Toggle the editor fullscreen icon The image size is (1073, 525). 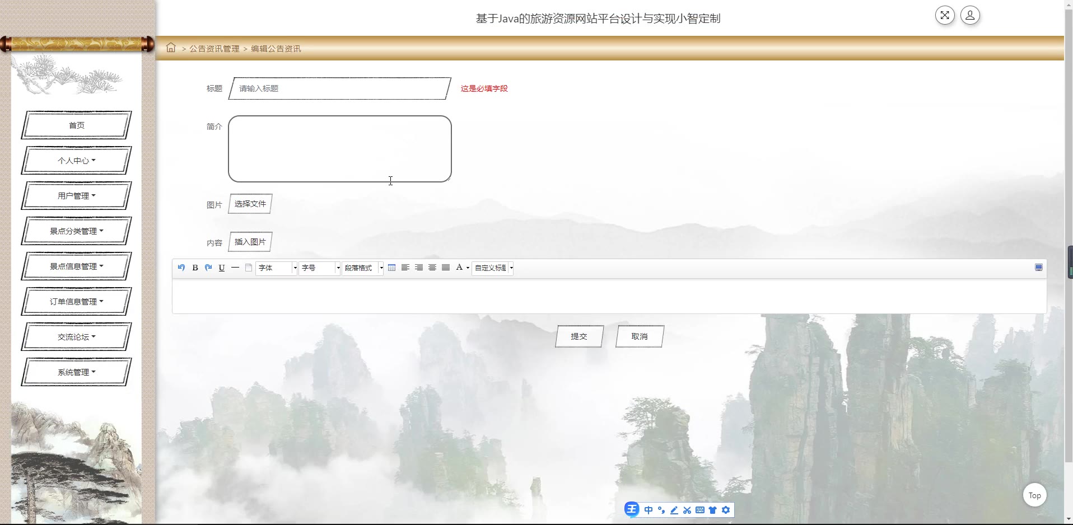click(1038, 268)
